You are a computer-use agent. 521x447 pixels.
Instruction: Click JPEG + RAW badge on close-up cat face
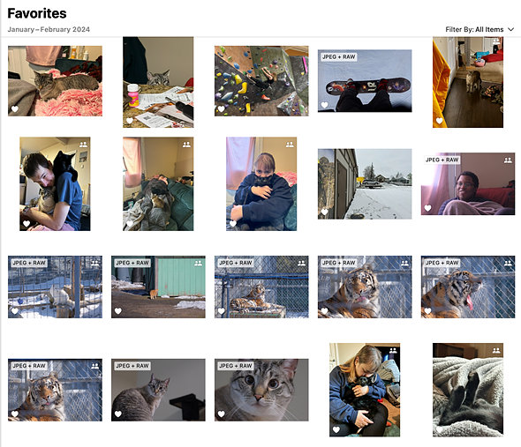(x=236, y=366)
